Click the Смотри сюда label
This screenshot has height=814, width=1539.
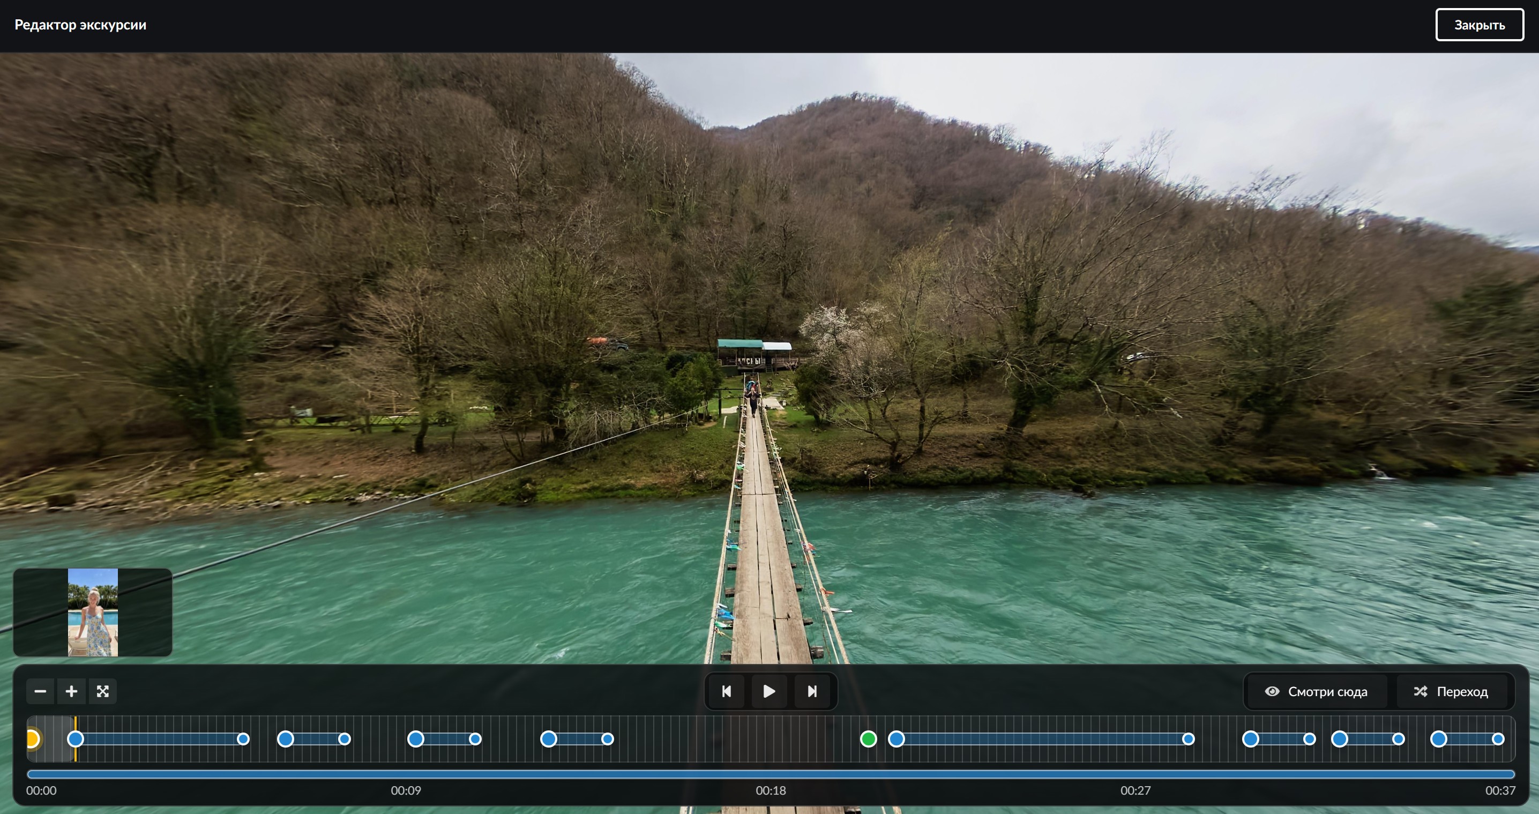click(x=1327, y=691)
